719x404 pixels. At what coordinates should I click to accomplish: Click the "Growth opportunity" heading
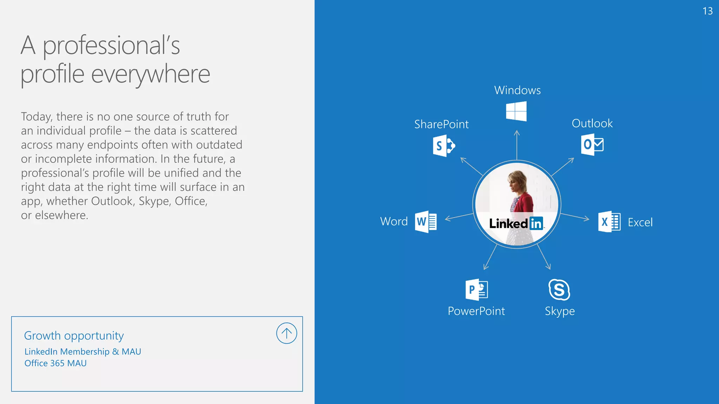point(74,336)
